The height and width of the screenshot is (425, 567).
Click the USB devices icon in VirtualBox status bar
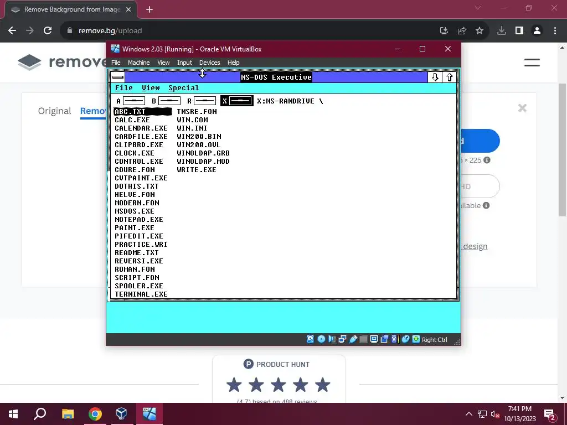point(353,339)
